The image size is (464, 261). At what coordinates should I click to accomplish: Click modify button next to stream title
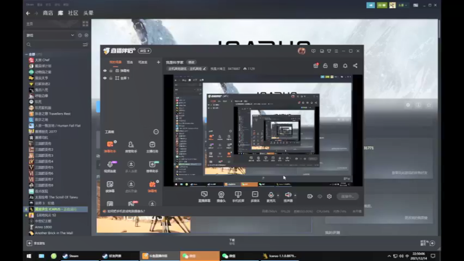191,62
